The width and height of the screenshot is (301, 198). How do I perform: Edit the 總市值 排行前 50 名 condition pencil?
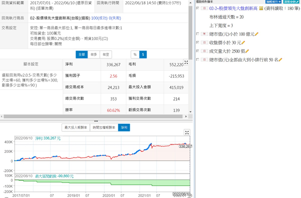click(280, 60)
